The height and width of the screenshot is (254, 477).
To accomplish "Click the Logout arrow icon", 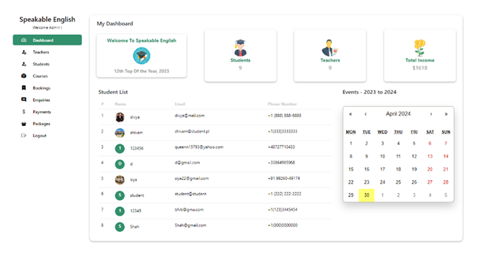I will pyautogui.click(x=23, y=136).
